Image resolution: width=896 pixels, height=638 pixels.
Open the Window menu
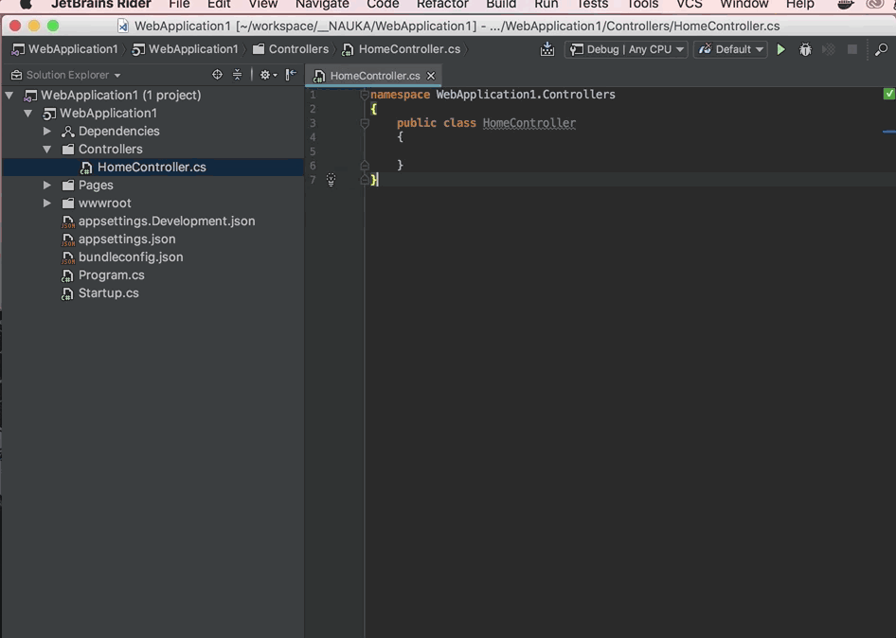click(x=744, y=4)
